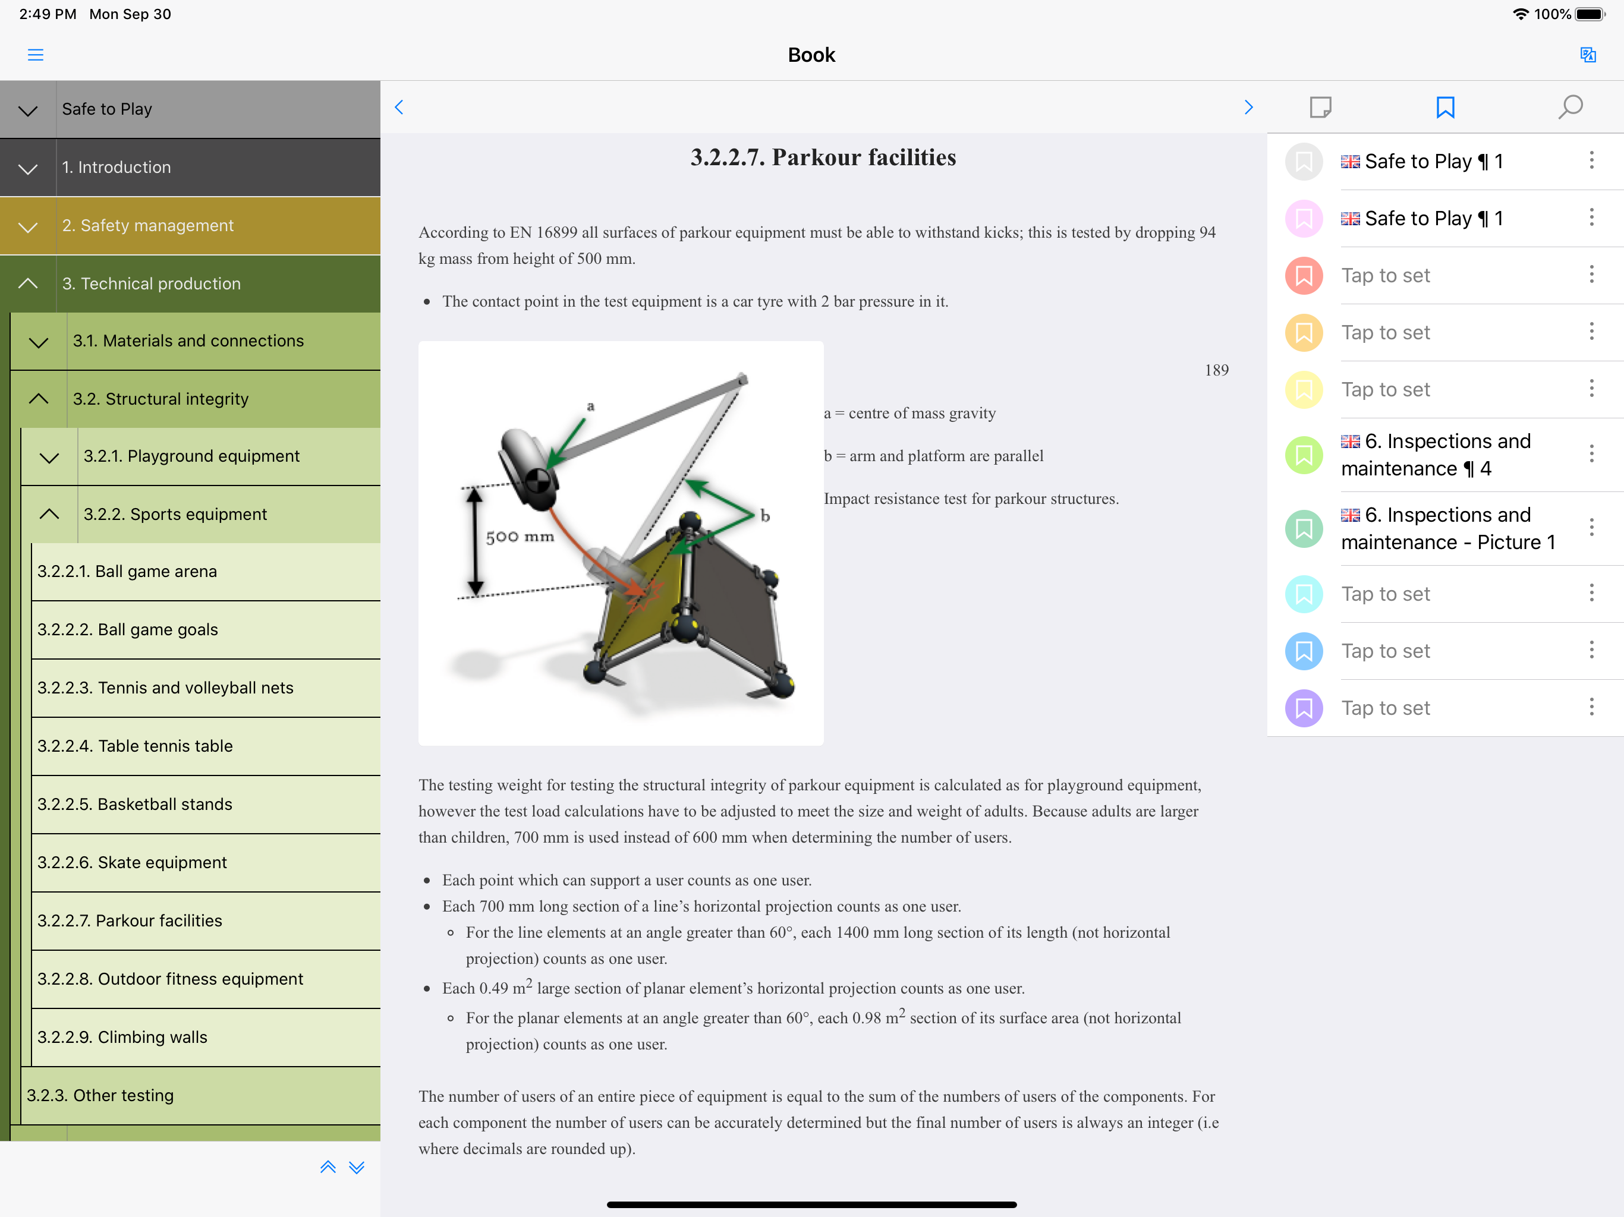Open the bookmarks panel icon
This screenshot has height=1217, width=1624.
point(1445,107)
